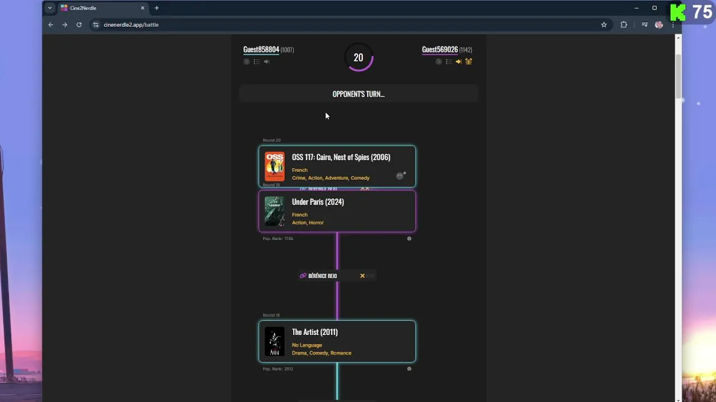Close the Cine2Nerdle tab
This screenshot has width=716, height=402.
tap(143, 8)
